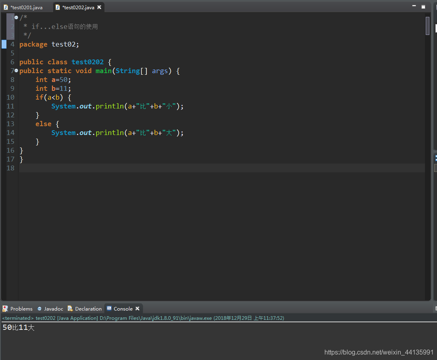This screenshot has height=360, width=437.
Task: Click the 'else' keyword on line 13
Action: click(x=43, y=124)
